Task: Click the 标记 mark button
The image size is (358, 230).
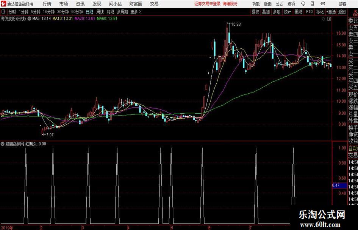Action: (320, 12)
